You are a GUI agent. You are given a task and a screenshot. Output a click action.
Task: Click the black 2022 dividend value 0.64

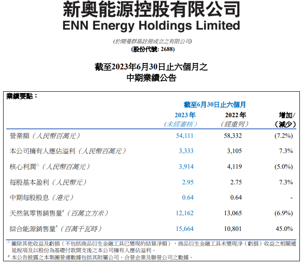tap(236, 198)
